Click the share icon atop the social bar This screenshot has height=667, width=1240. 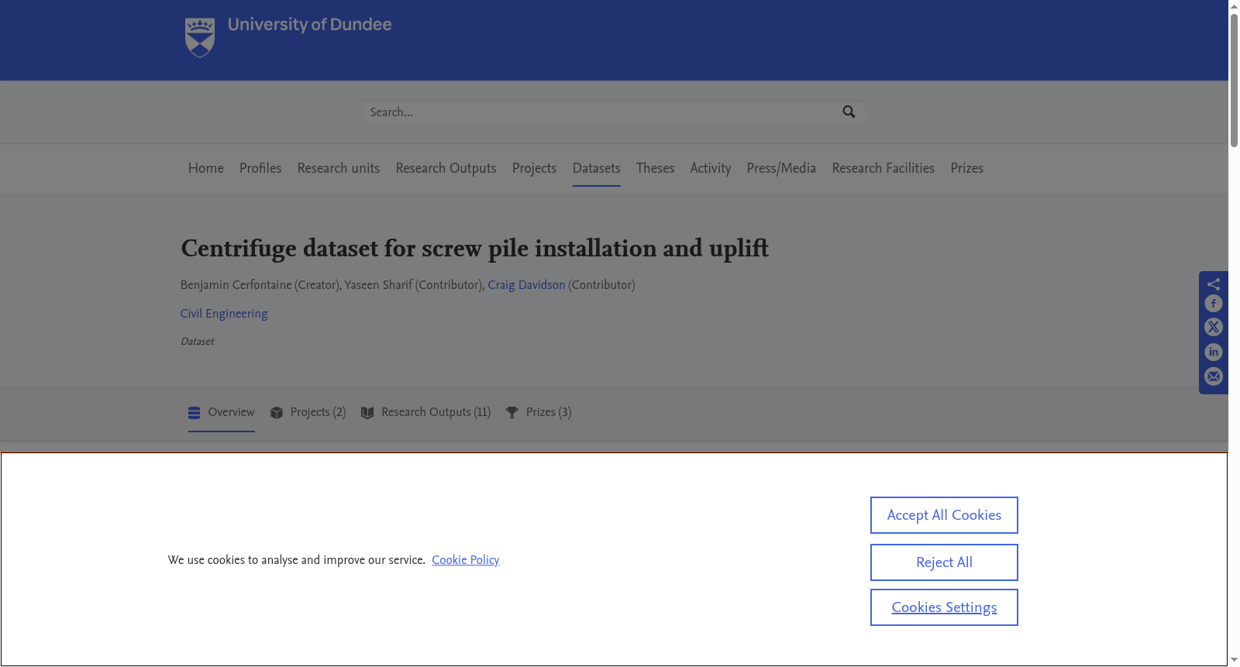1214,284
